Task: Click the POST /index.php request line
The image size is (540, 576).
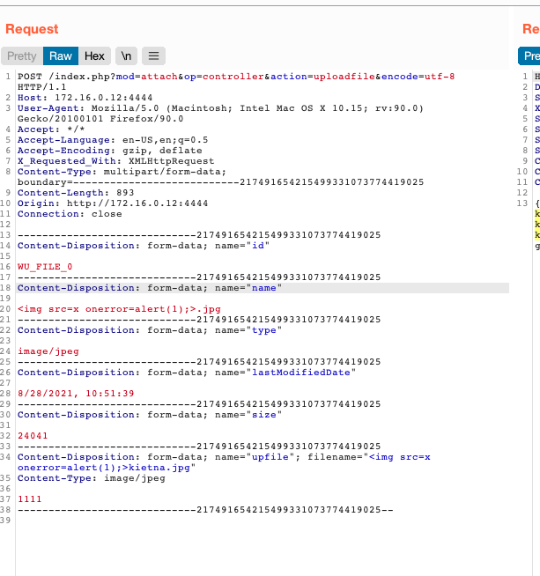Action: pos(236,77)
